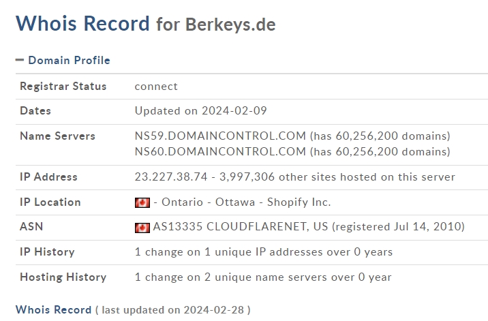Click the last updated on 2024-02-28 text
This screenshot has height=321, width=488.
pyautogui.click(x=172, y=310)
